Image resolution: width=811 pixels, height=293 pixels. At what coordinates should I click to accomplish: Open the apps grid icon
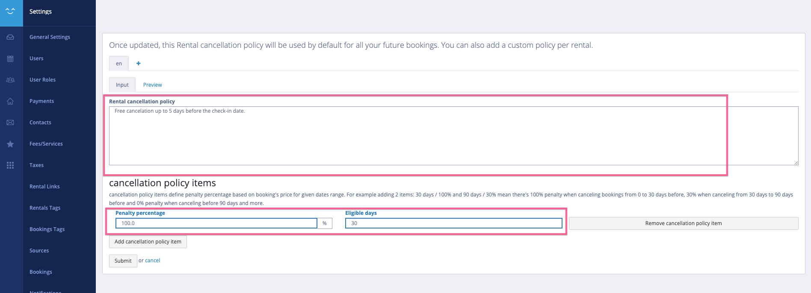coord(10,165)
